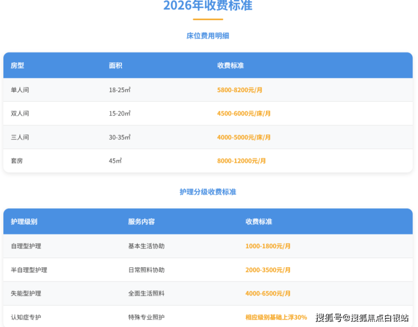418x327 pixels.
Task: Click the 护理分级收费标准 section heading
Action: coord(208,192)
